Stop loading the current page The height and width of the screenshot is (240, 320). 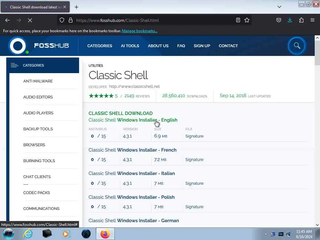30,20
